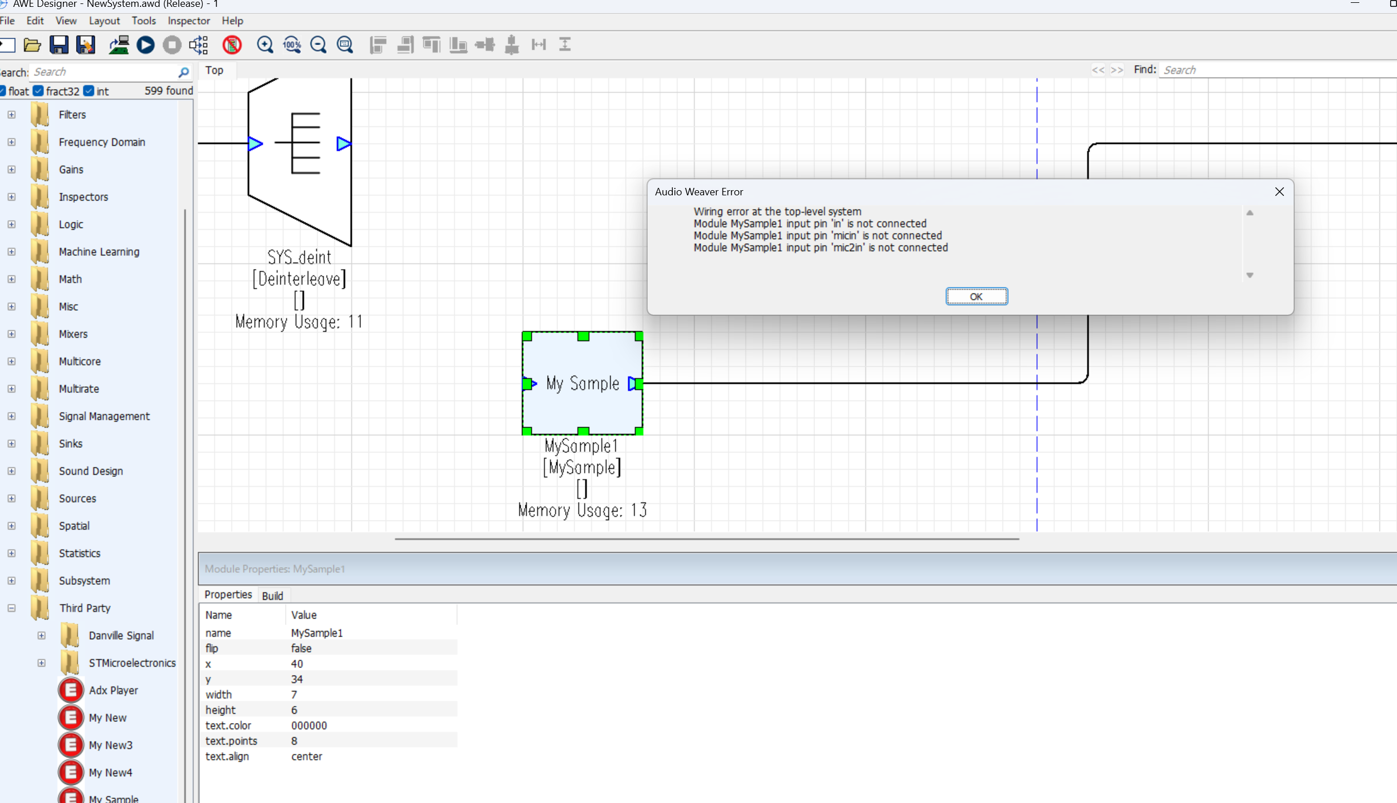1397x803 pixels.
Task: Click the zoom to fit icon
Action: point(345,45)
